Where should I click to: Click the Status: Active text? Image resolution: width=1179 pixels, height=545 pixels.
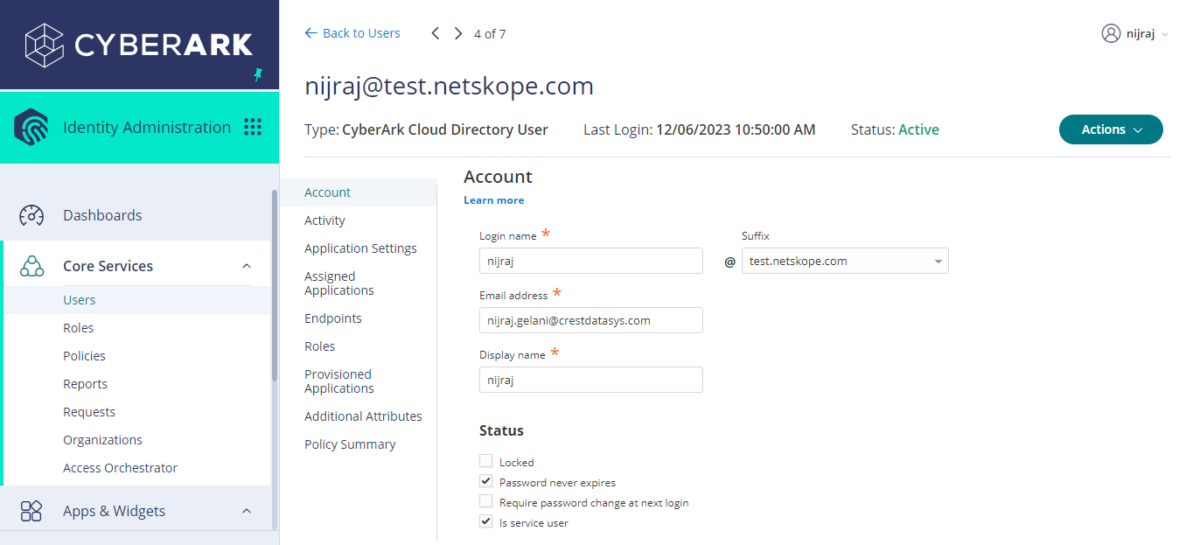point(895,129)
